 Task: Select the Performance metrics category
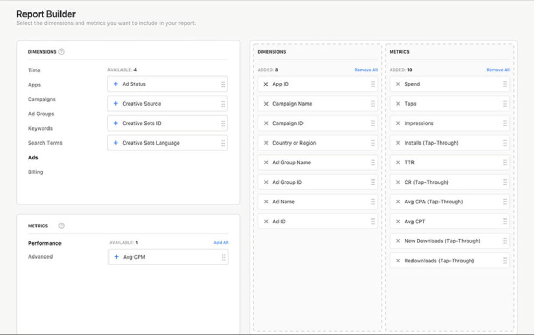pos(45,243)
